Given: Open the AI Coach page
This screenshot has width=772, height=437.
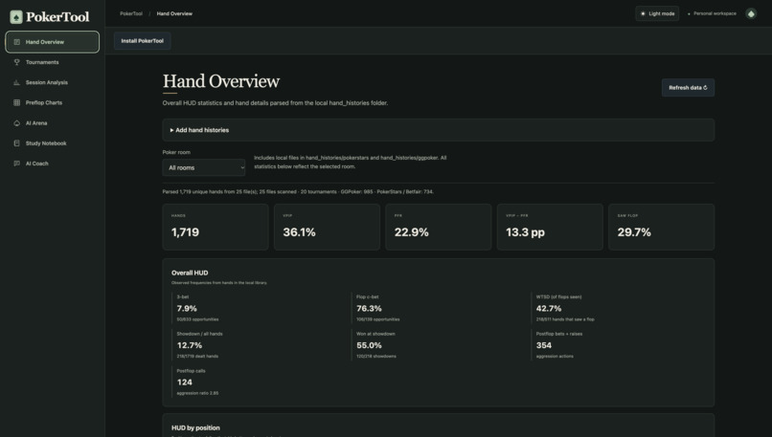Looking at the screenshot, I should [52, 164].
